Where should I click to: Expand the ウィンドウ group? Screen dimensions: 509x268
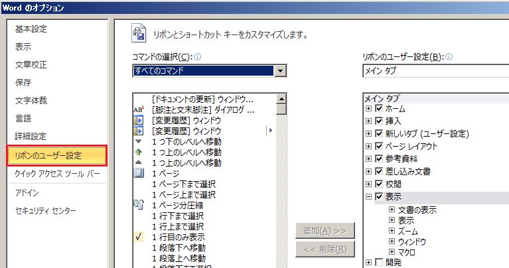click(x=392, y=241)
